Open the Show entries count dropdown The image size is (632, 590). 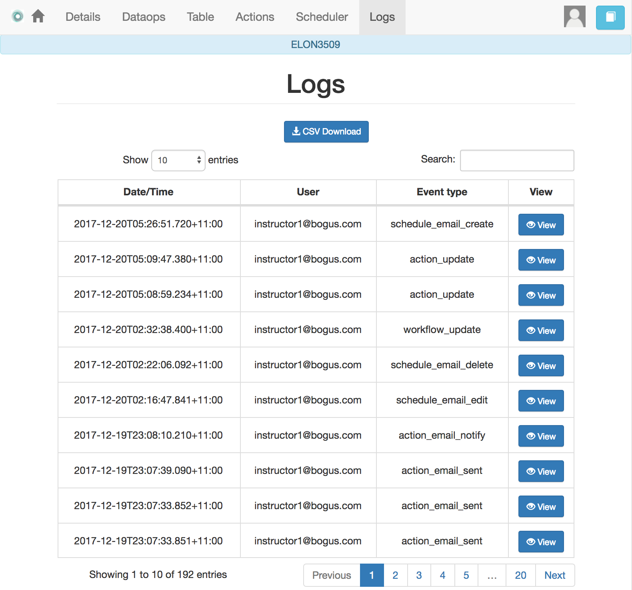[178, 160]
